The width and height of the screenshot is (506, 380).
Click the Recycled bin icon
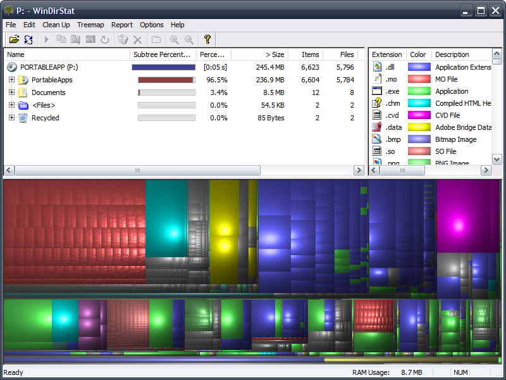coord(23,118)
